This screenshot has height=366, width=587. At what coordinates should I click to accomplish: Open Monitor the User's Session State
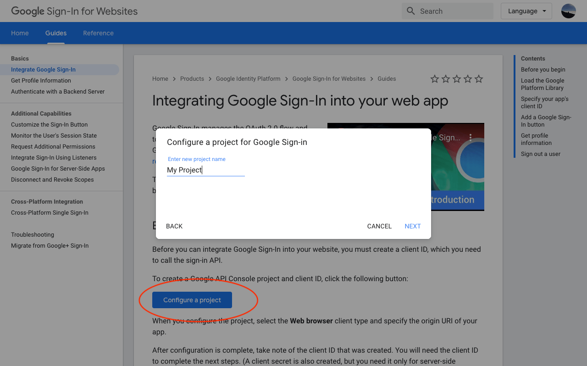[x=54, y=136]
